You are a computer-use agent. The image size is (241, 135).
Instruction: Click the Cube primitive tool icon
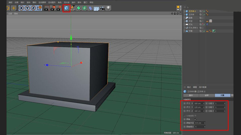click(x=66, y=8)
